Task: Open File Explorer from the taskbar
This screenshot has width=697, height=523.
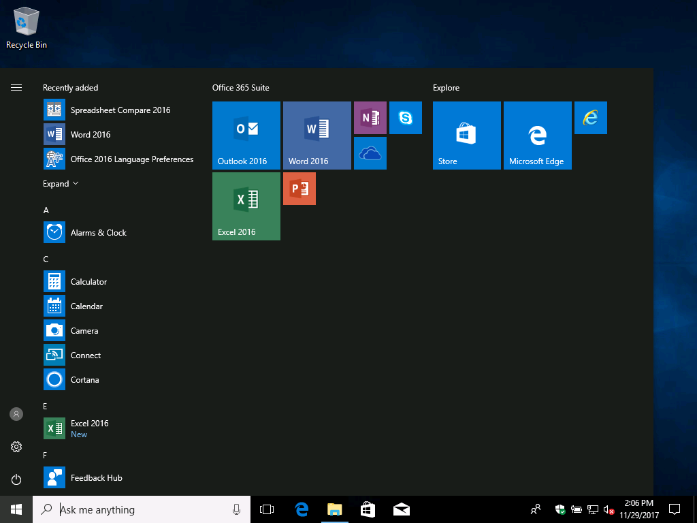Action: pos(335,509)
